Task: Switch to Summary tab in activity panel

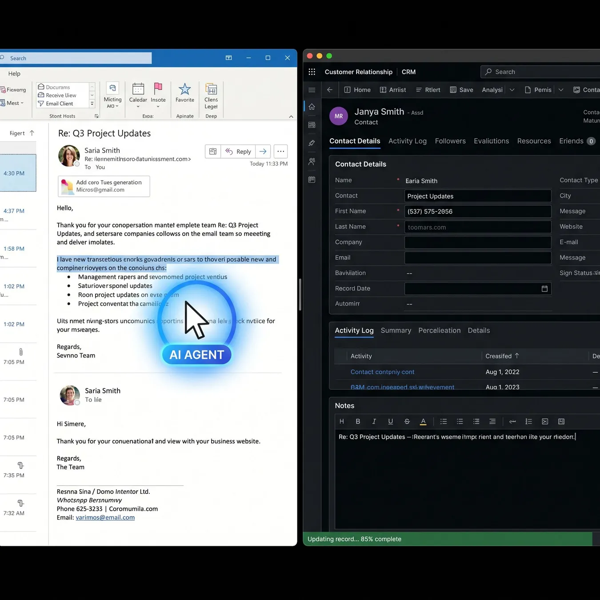Action: [396, 330]
